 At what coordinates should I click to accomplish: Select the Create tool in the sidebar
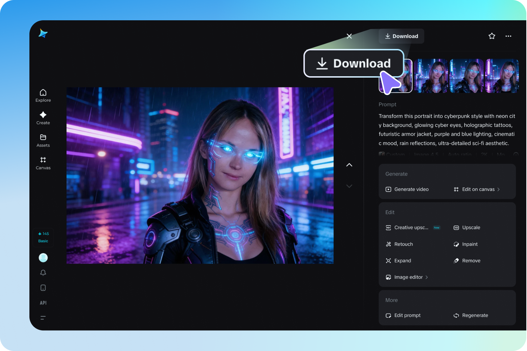click(x=43, y=118)
